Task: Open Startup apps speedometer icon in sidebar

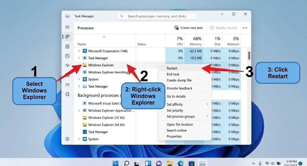Action: [67, 65]
